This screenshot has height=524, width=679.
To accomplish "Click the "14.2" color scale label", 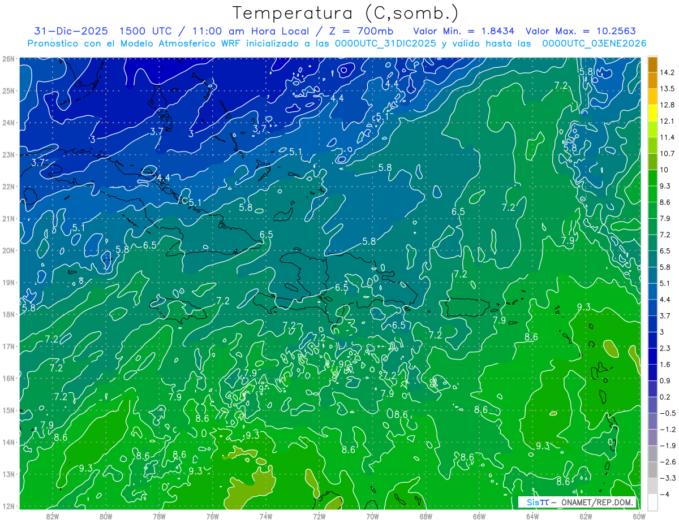I will pyautogui.click(x=668, y=72).
